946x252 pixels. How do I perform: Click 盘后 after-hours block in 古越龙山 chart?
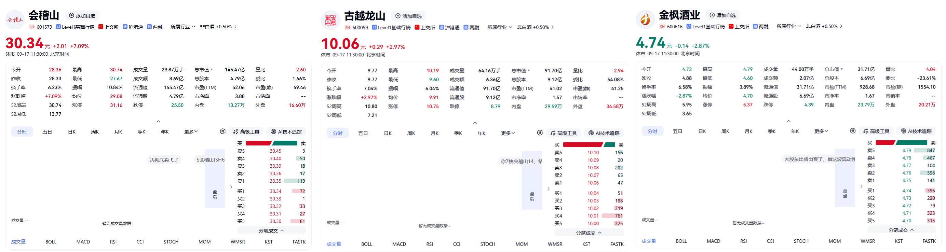532,180
